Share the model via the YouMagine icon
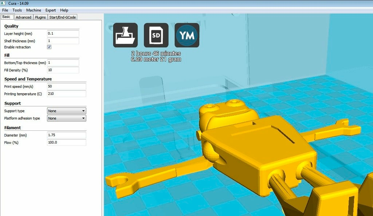 coord(186,35)
